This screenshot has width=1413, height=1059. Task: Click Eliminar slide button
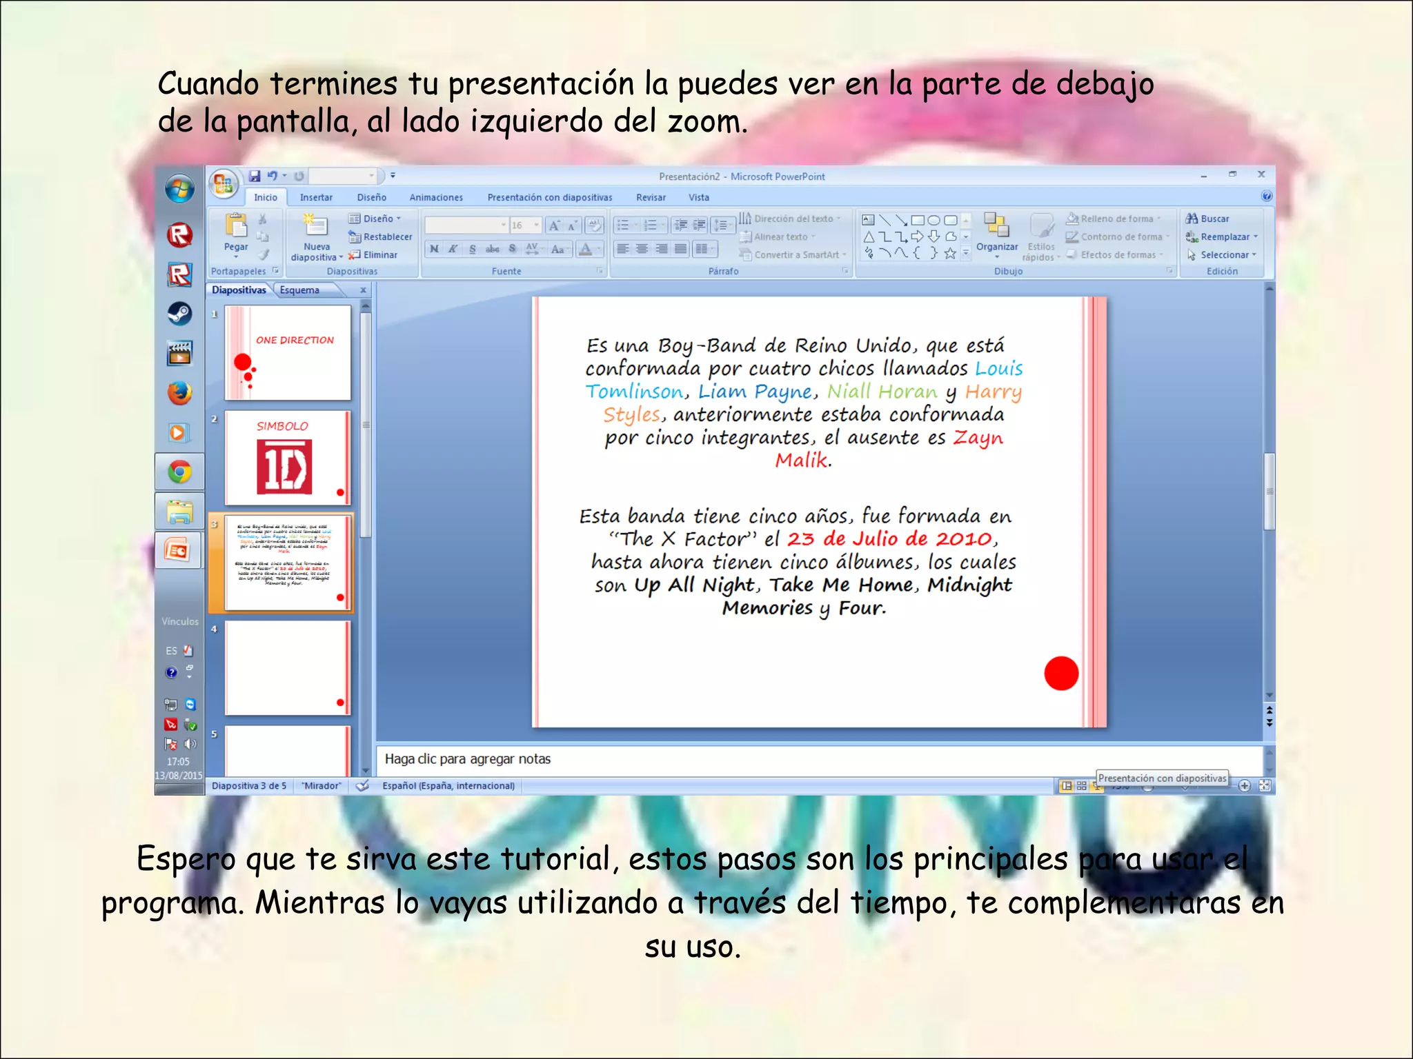tap(373, 254)
